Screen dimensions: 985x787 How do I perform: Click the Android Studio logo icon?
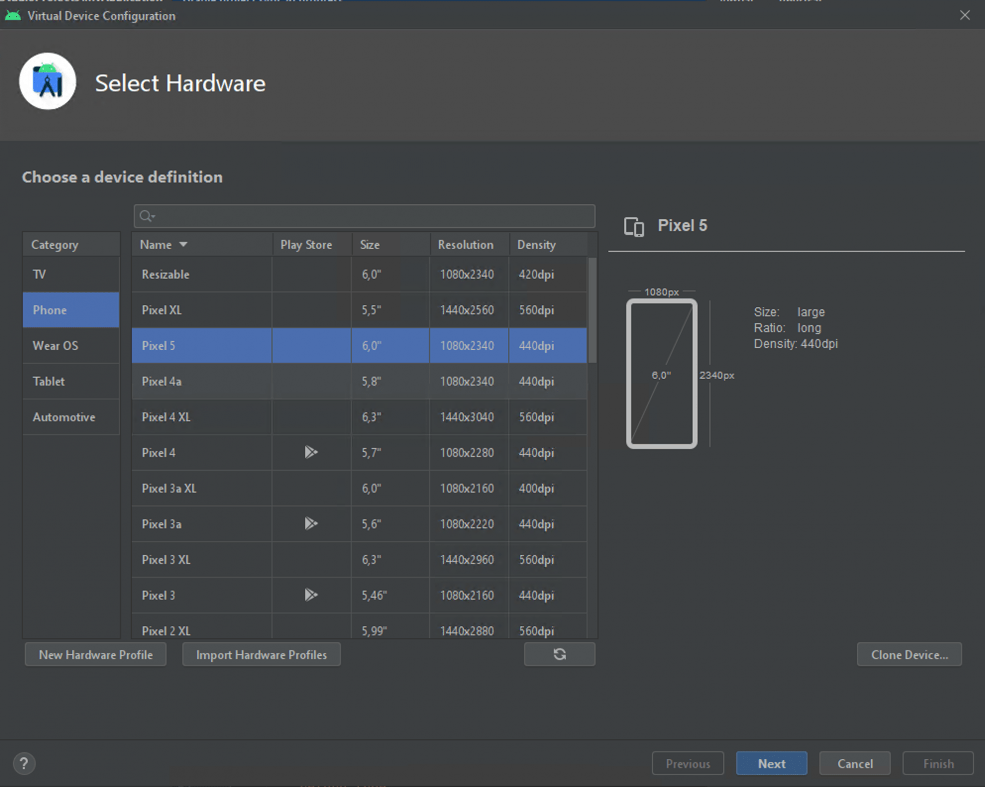click(x=48, y=82)
